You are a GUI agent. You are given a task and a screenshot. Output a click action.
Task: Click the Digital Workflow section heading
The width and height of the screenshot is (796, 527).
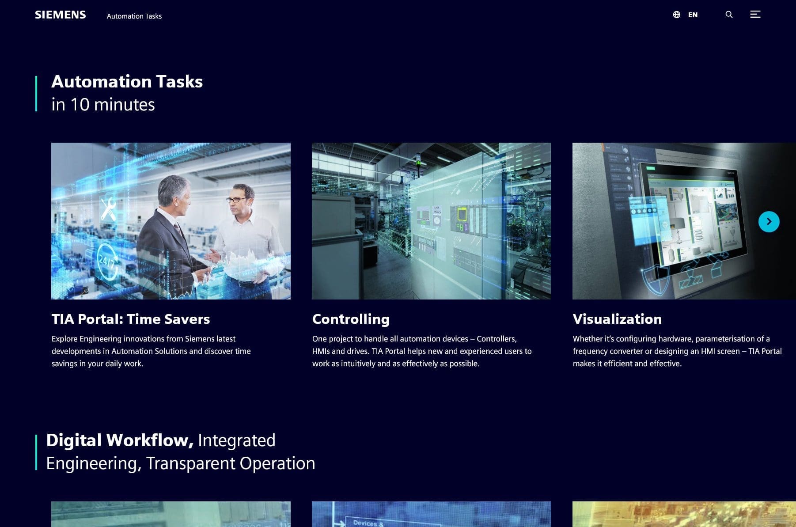(181, 452)
